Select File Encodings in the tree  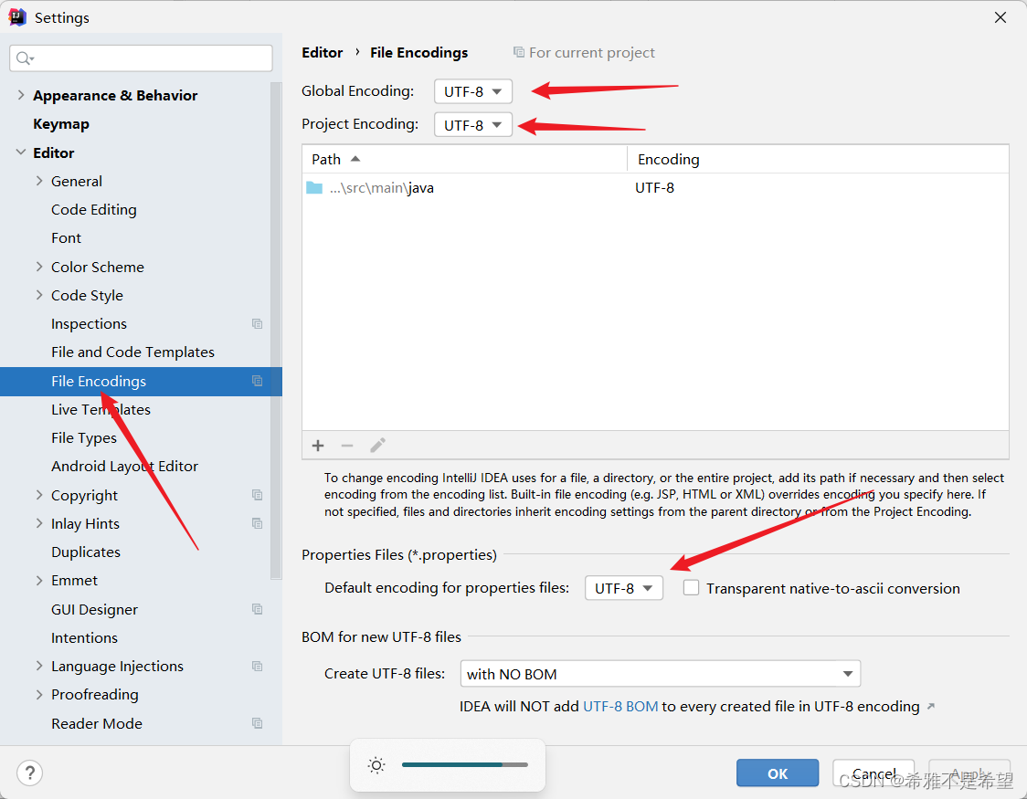pos(141,382)
